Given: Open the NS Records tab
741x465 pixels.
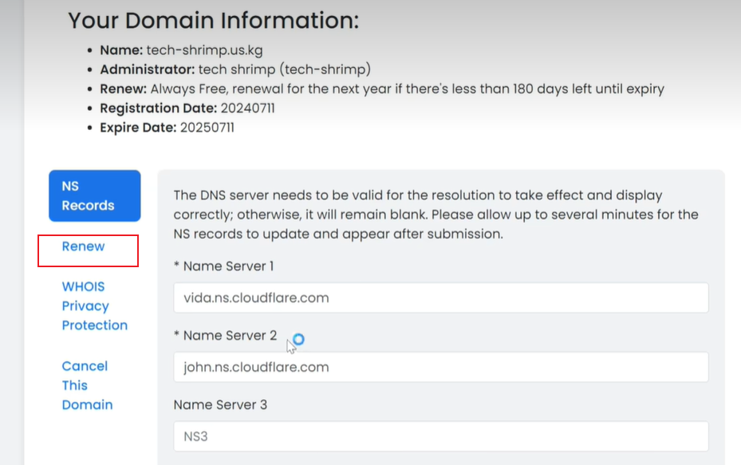Looking at the screenshot, I should [x=94, y=195].
